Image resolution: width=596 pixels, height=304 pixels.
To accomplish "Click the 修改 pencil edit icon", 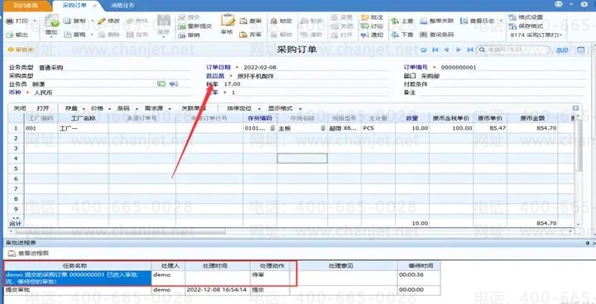I will (x=101, y=21).
